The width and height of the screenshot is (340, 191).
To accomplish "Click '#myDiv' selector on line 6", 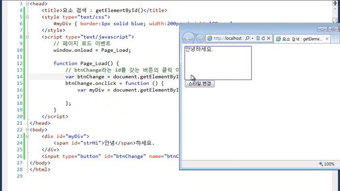I will [62, 23].
